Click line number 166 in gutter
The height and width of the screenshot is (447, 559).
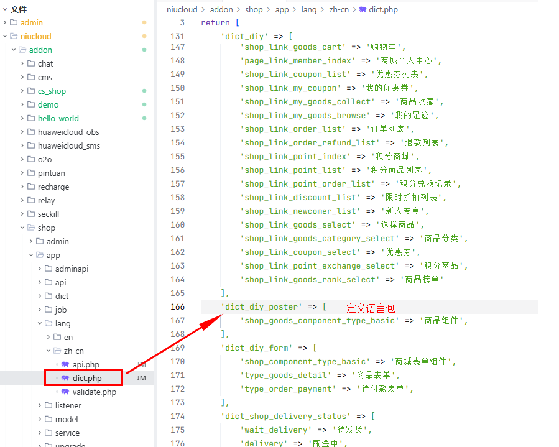(x=177, y=307)
